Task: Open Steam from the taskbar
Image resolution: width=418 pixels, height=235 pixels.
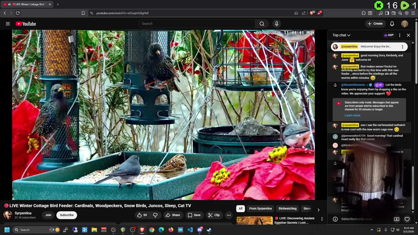Action: pyautogui.click(x=209, y=230)
